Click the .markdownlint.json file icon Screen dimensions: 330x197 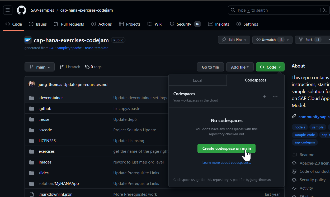[x=32, y=194]
